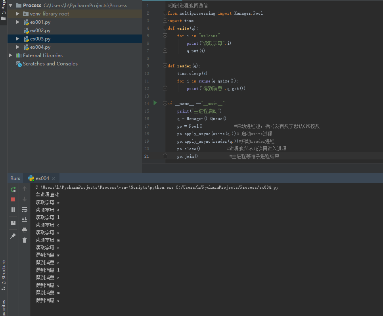Click the venv folder icon

tap(26, 13)
